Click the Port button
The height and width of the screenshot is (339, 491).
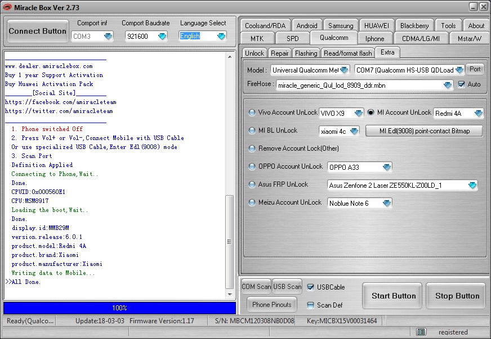[475, 69]
